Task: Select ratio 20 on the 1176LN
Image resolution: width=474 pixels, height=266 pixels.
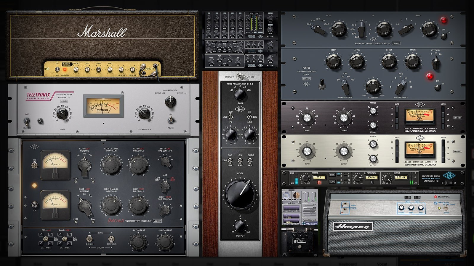Action: pyautogui.click(x=397, y=109)
